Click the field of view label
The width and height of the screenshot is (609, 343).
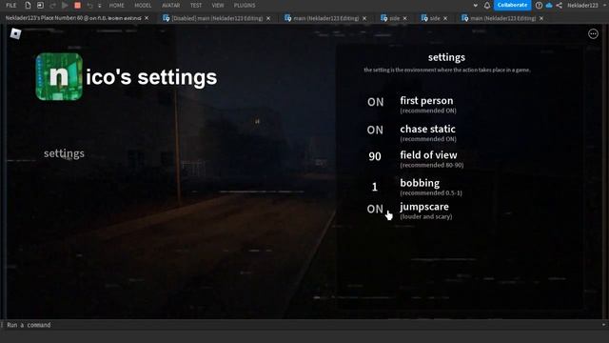coord(428,154)
